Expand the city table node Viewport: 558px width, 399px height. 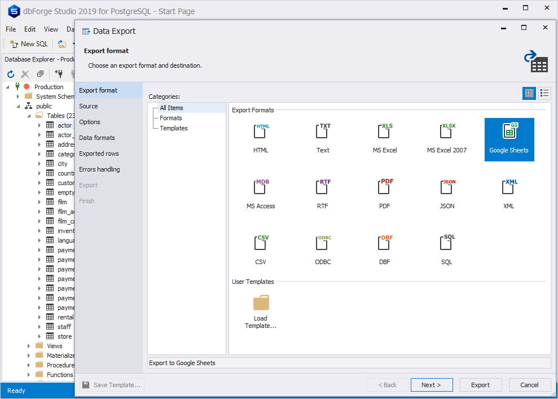coord(39,164)
